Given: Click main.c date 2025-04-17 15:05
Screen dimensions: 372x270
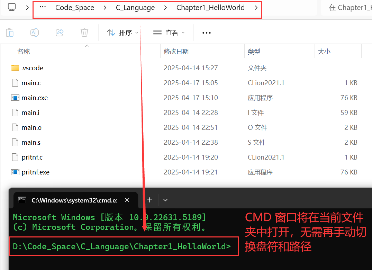Looking at the screenshot, I should pyautogui.click(x=191, y=83).
